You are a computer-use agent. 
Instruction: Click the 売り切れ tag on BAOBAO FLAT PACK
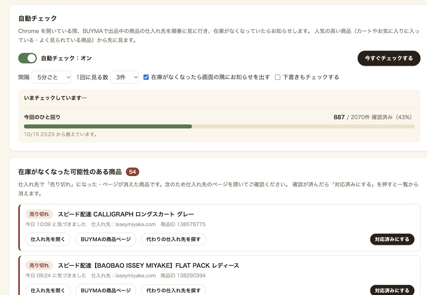[39, 265]
